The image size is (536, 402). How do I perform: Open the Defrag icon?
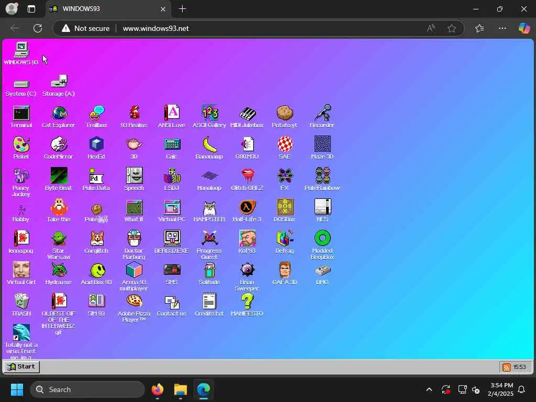284,242
